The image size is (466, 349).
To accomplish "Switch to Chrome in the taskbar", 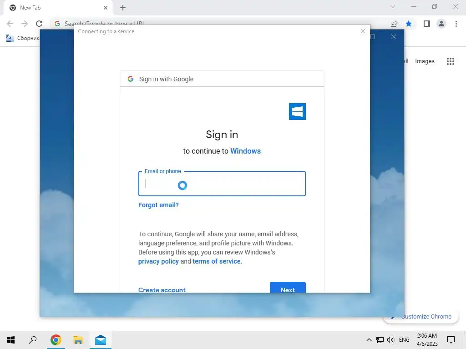I will 56,340.
